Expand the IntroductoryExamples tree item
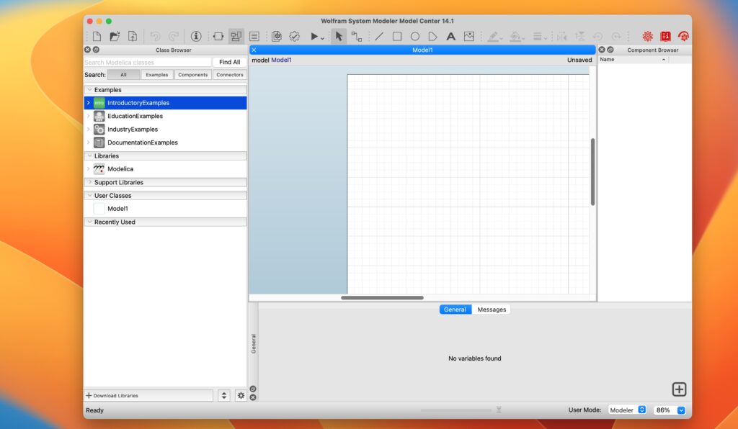The width and height of the screenshot is (738, 429). (89, 102)
